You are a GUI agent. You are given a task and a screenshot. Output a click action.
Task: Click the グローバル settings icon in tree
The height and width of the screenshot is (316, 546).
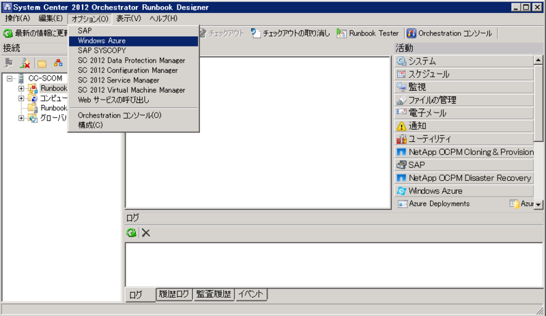[33, 119]
